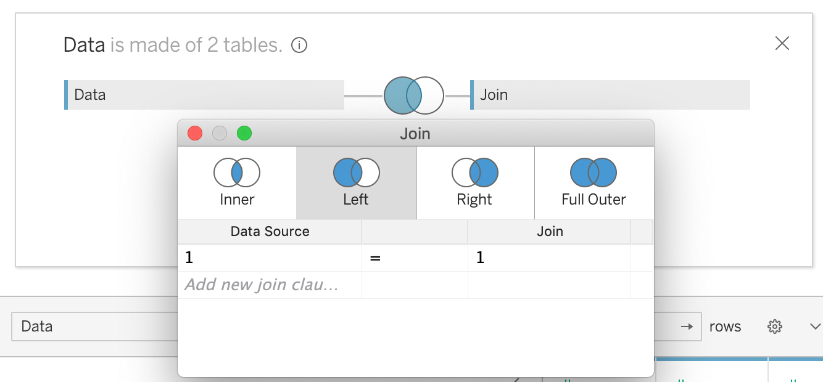The height and width of the screenshot is (382, 823).
Task: Close the join canvas with the X icon
Action: [x=782, y=43]
